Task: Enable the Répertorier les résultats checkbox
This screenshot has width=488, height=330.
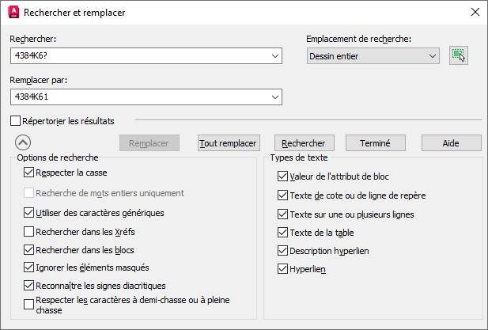Action: (x=16, y=121)
